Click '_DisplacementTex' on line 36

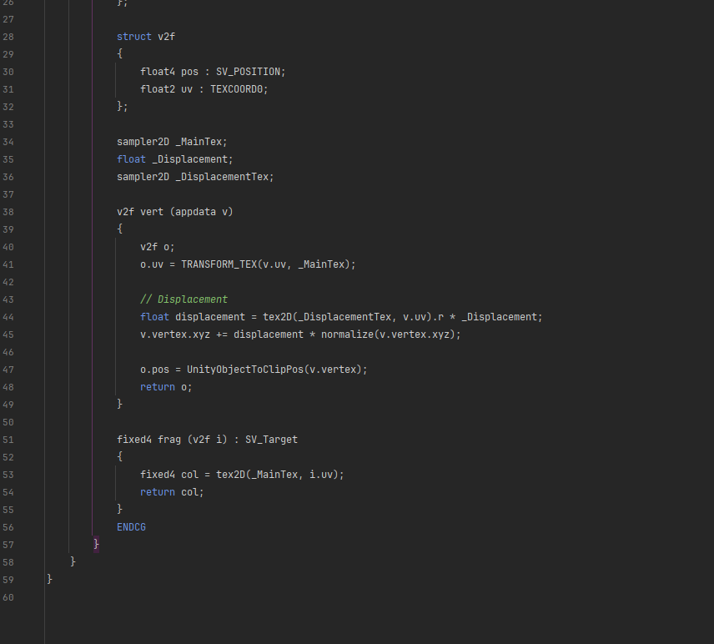(222, 177)
